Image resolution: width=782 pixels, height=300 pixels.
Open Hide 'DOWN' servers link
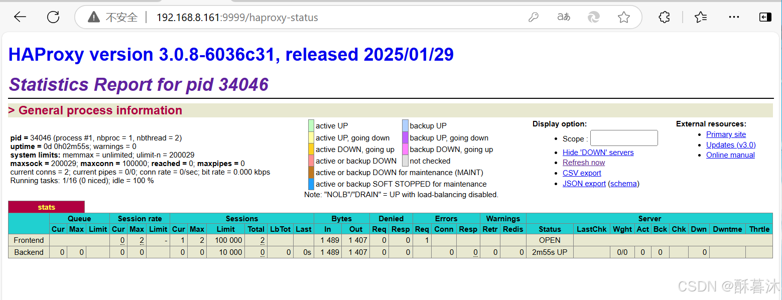598,153
